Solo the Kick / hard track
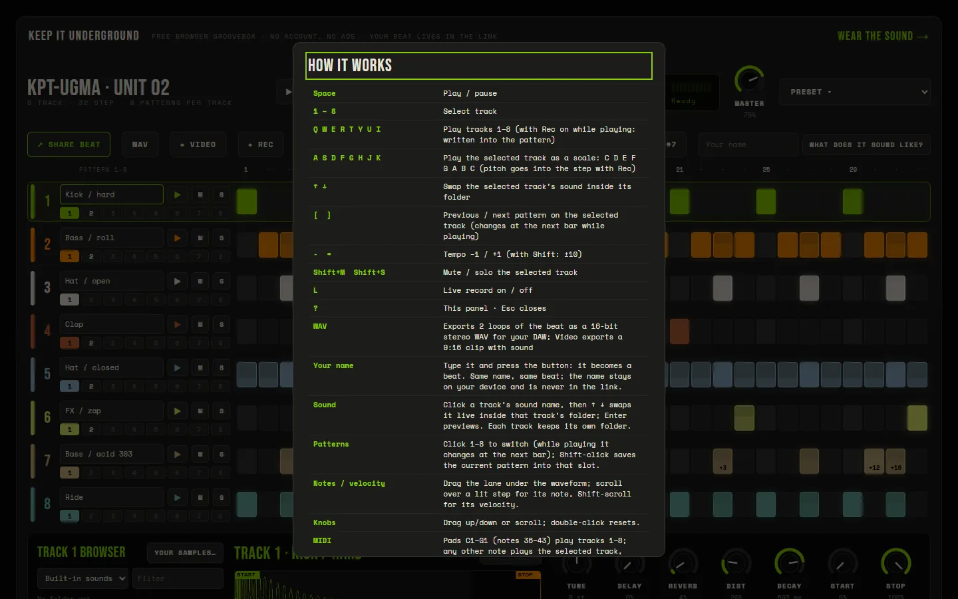Image resolution: width=958 pixels, height=599 pixels. click(x=222, y=195)
